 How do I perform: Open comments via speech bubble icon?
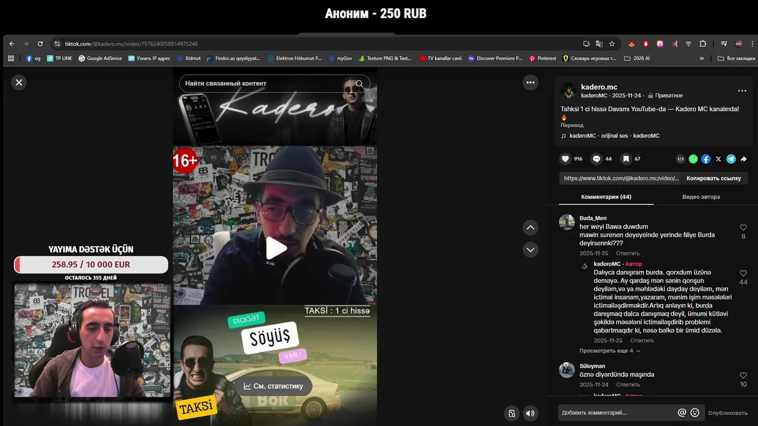596,159
